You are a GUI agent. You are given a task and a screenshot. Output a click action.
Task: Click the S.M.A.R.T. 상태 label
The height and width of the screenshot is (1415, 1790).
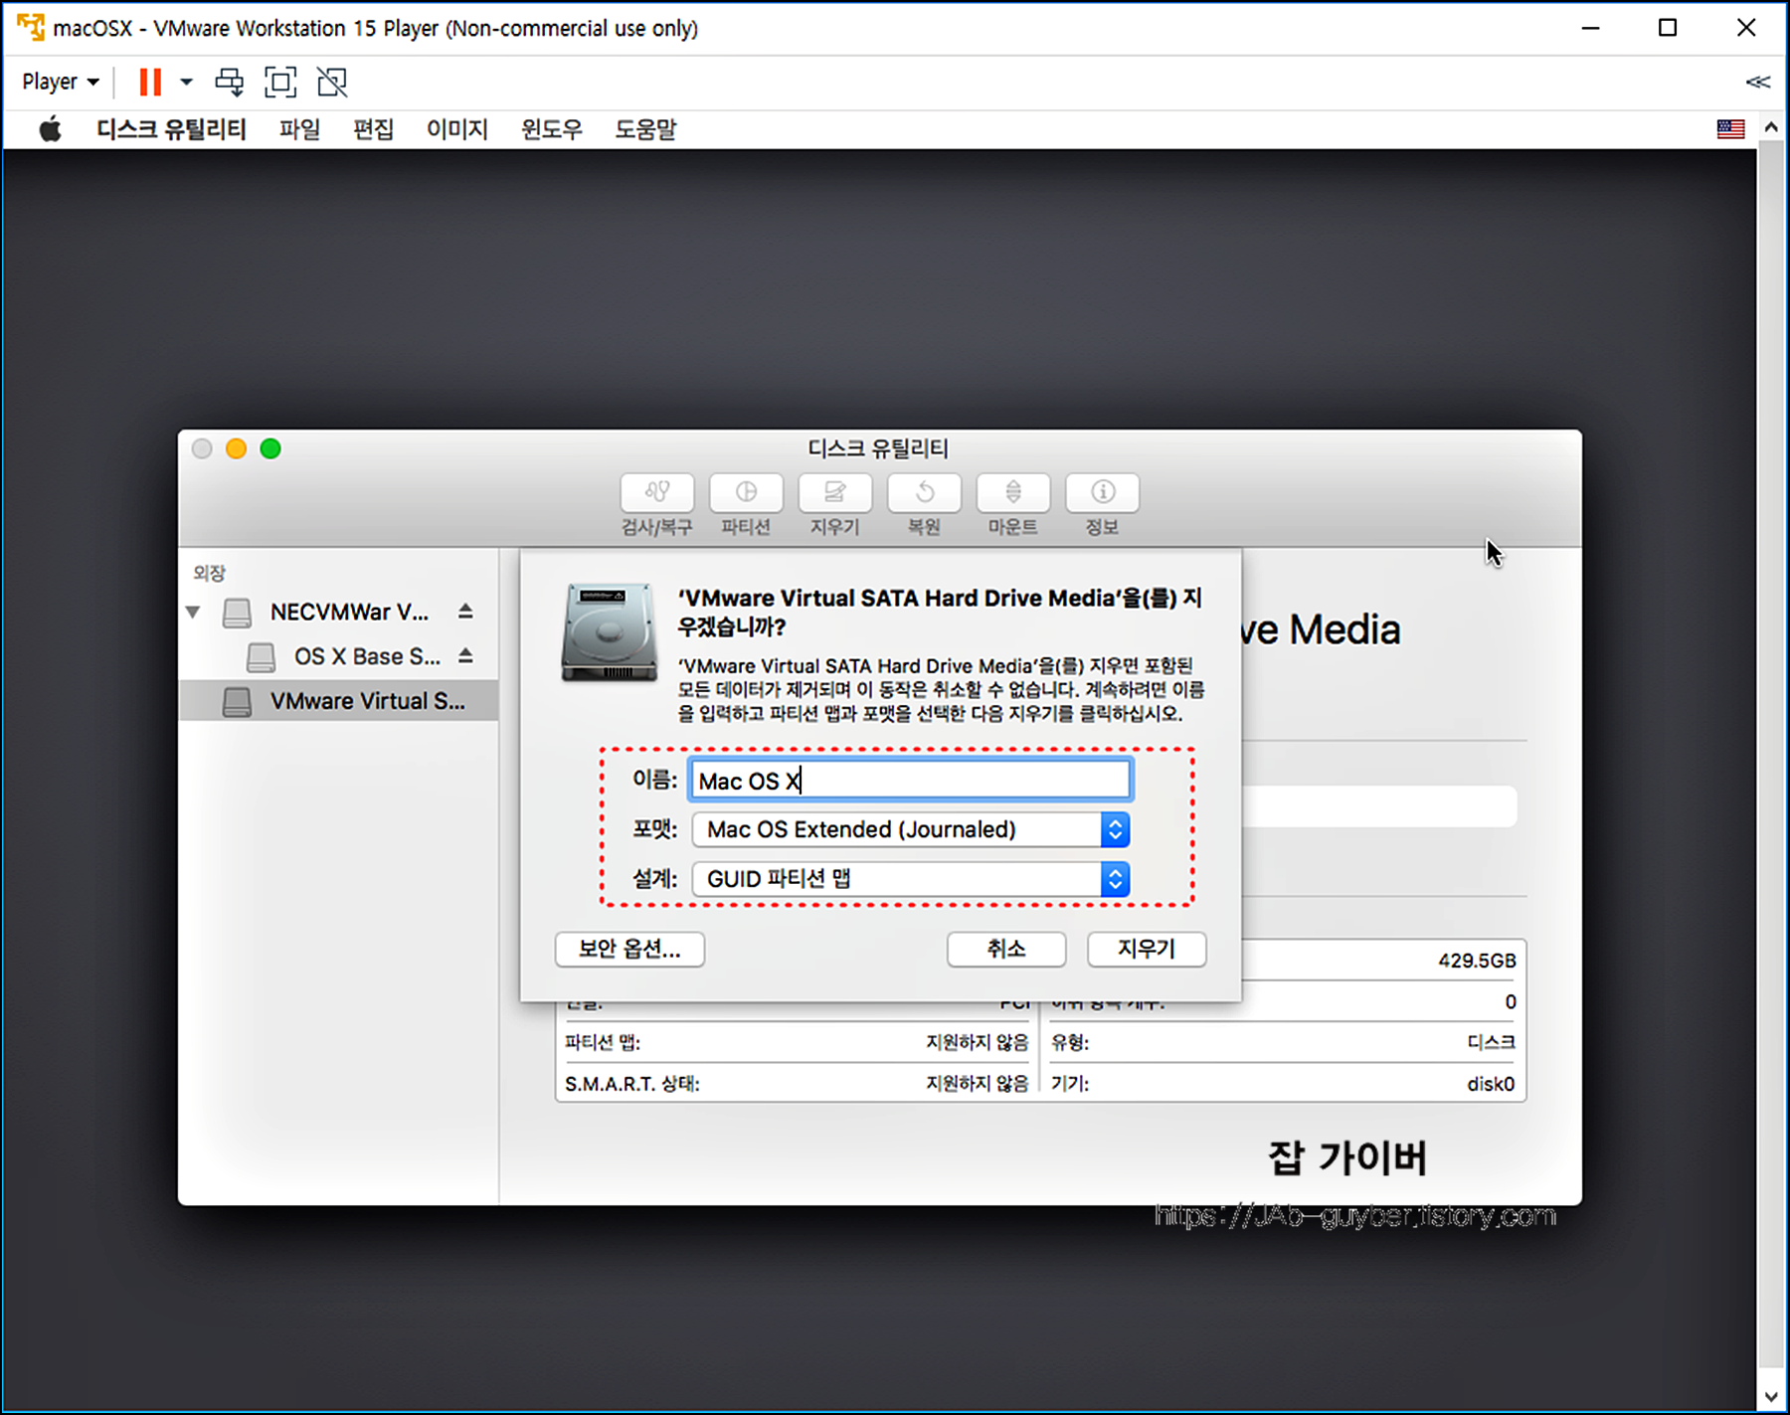click(632, 1084)
